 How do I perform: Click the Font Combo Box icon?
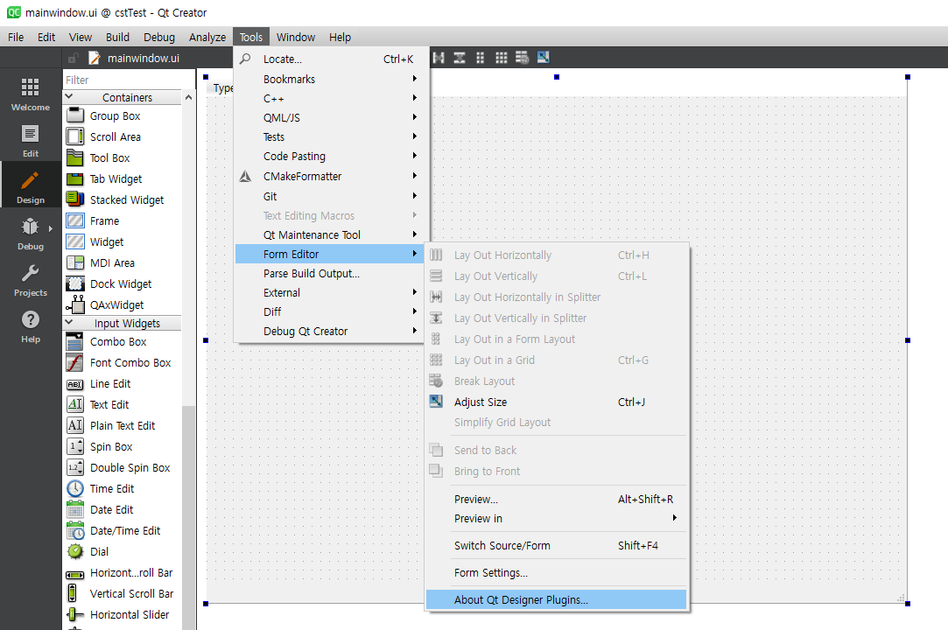pyautogui.click(x=75, y=363)
